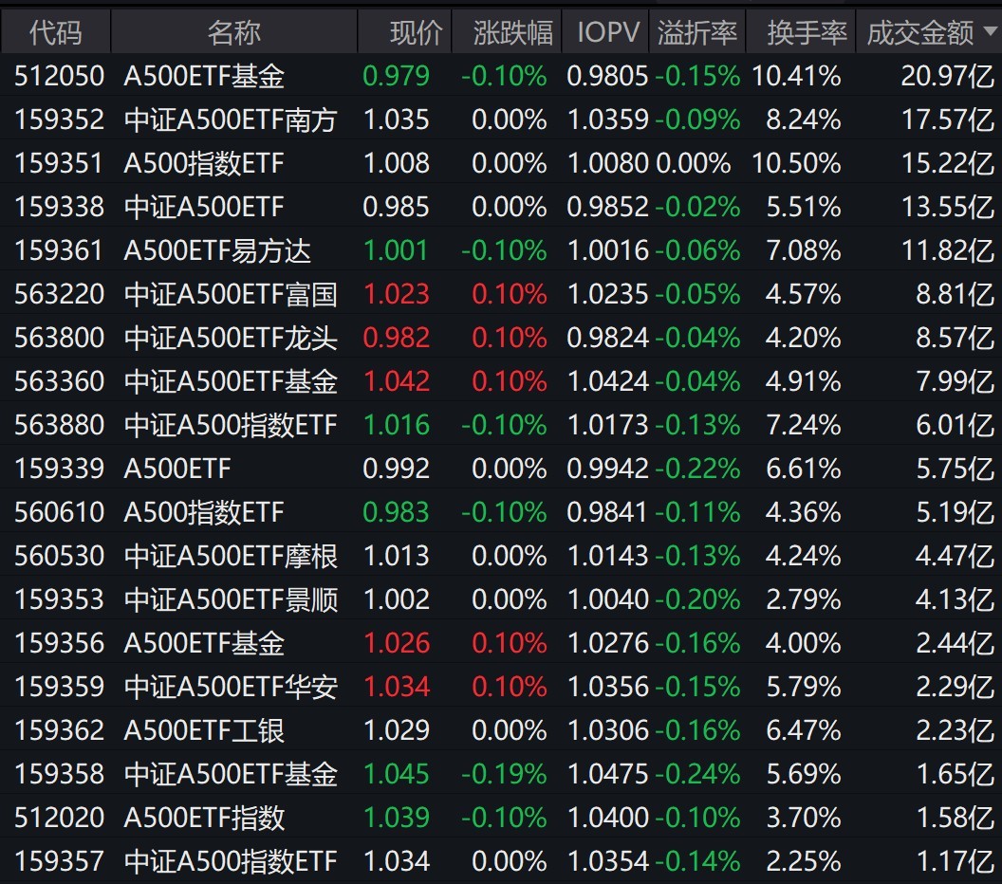Select code 159352
Image resolution: width=1002 pixels, height=884 pixels.
point(59,120)
